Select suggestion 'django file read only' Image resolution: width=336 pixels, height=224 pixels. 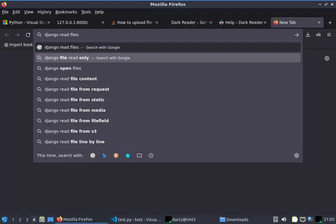click(168, 58)
